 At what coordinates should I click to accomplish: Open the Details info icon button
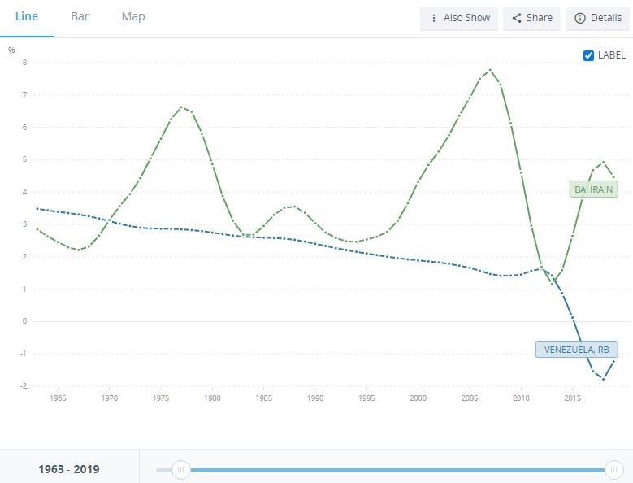[597, 18]
